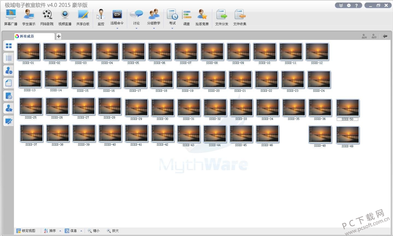Toggle 锁定视图 lock view
The width and height of the screenshot is (393, 236).
point(26,231)
